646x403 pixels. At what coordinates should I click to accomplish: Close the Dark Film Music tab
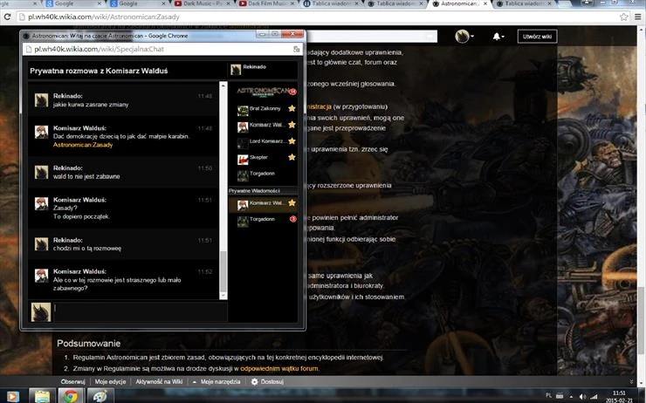[x=292, y=3]
